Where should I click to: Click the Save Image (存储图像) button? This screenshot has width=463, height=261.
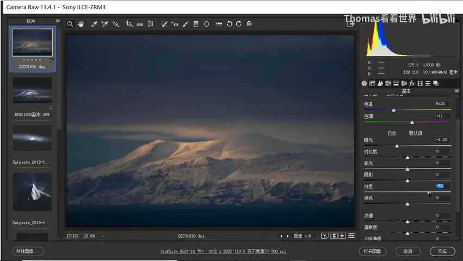(x=28, y=251)
